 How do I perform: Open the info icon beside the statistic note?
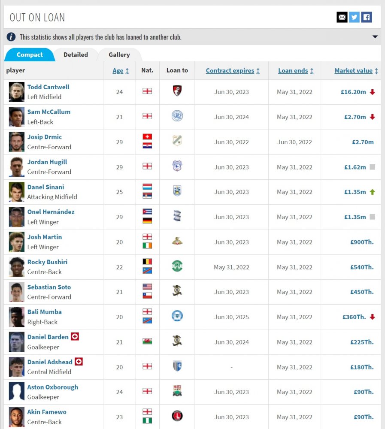coord(11,36)
